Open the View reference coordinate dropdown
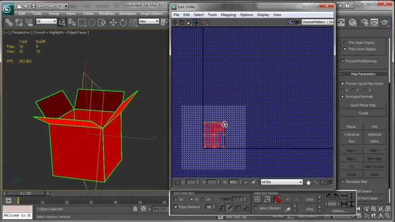395x222 pixels. [x=149, y=21]
